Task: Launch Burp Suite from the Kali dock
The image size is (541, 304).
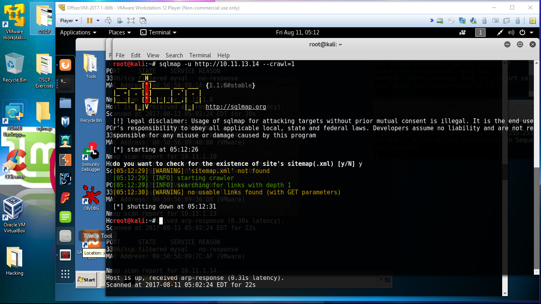Action: pos(65,160)
